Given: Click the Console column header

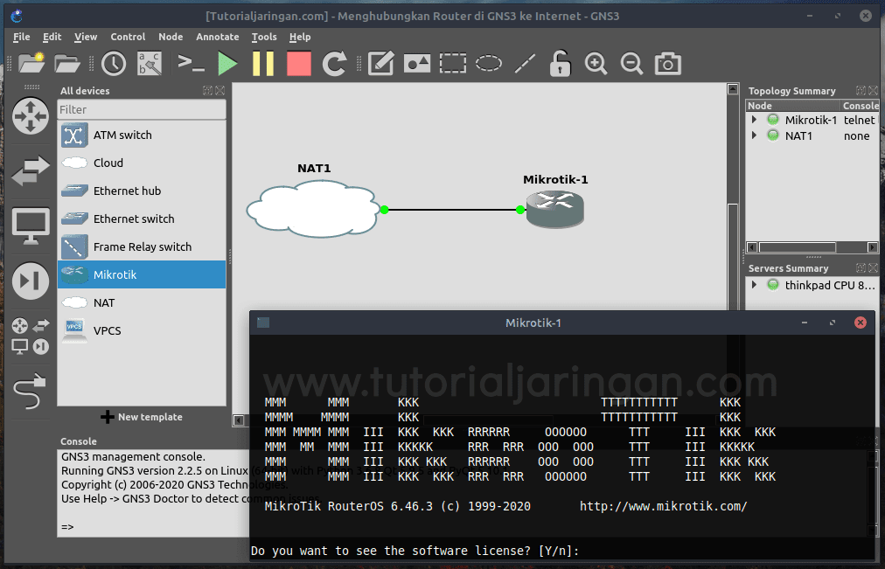Looking at the screenshot, I should click(860, 106).
